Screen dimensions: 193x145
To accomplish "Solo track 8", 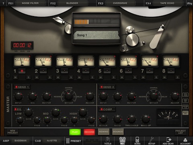I will point(177,77).
